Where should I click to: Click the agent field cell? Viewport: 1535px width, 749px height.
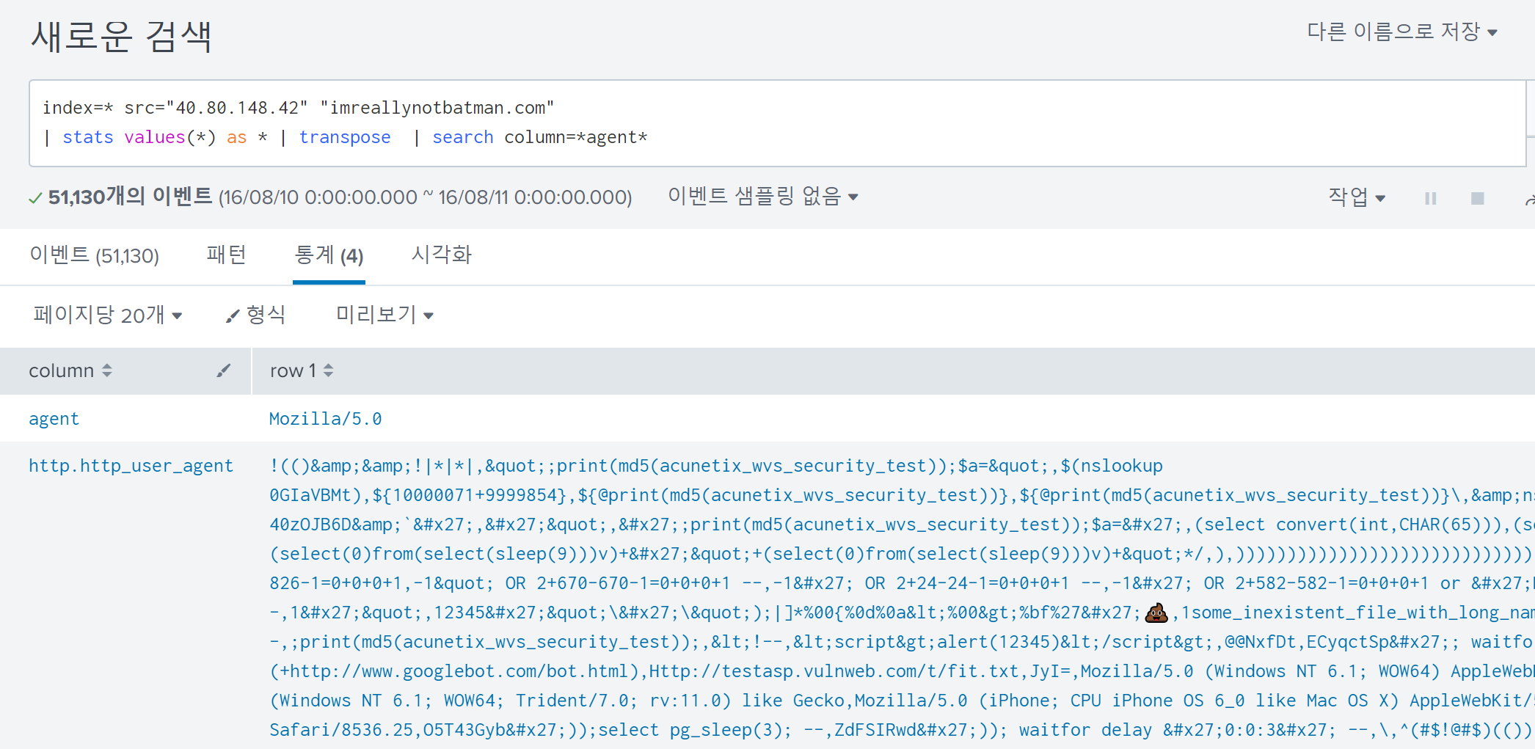click(54, 419)
